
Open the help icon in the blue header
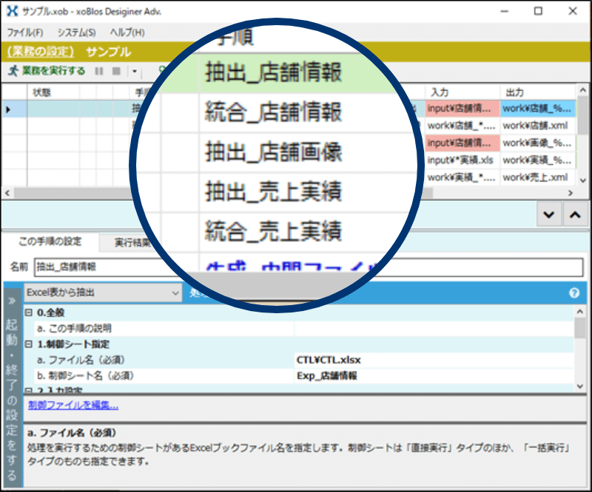tap(574, 293)
